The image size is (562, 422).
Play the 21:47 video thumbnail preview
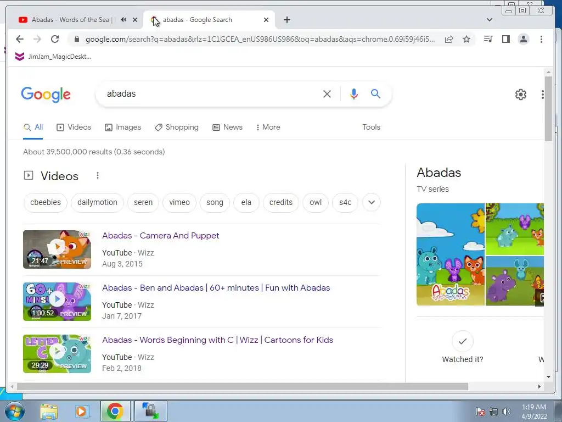(57, 249)
